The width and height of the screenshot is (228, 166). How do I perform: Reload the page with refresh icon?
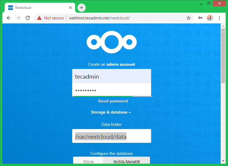(x=28, y=18)
